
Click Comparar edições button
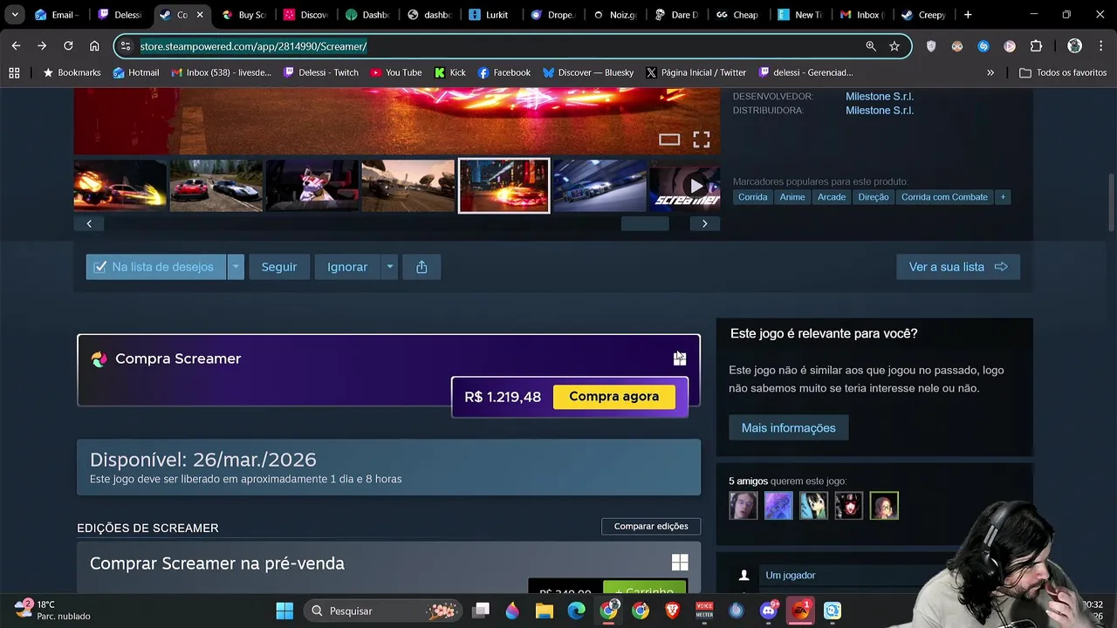pos(651,527)
